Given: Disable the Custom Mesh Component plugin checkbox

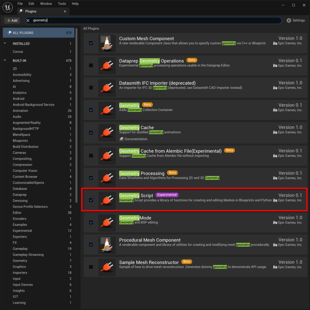Looking at the screenshot, I should (x=91, y=43).
